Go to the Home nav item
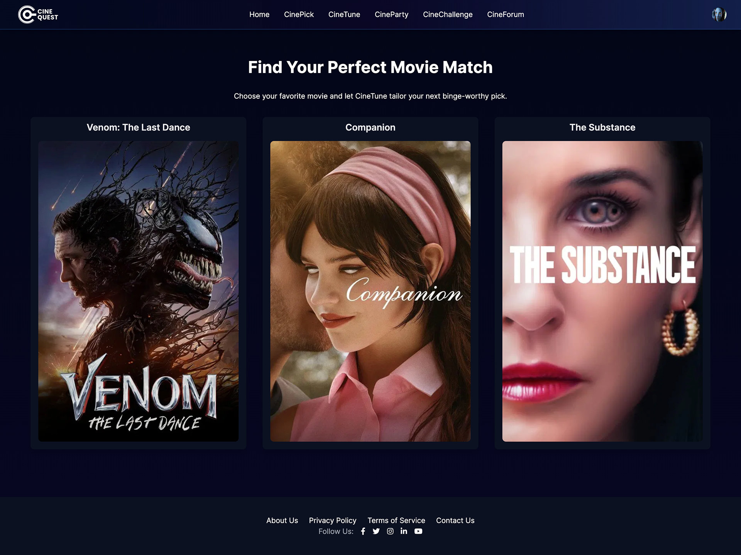Viewport: 741px width, 555px height. (x=259, y=14)
